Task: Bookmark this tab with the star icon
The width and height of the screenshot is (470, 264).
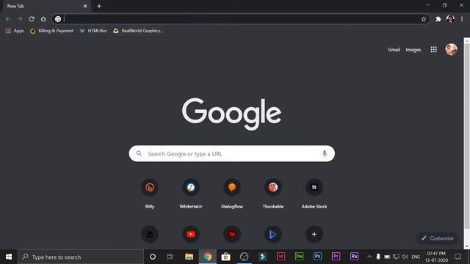Action: 424,19
